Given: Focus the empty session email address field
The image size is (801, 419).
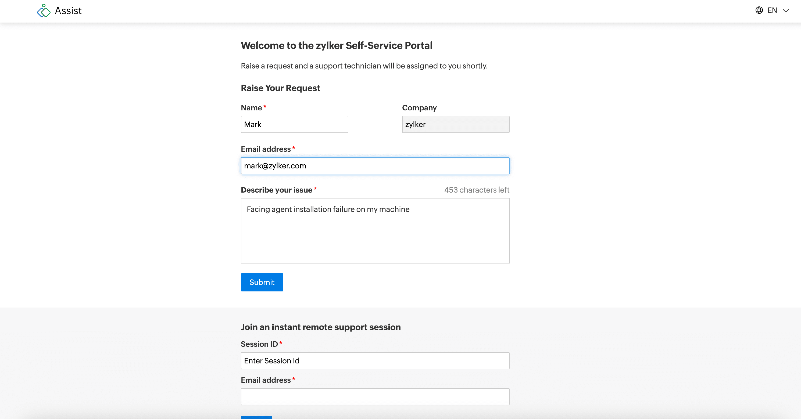Looking at the screenshot, I should 375,397.
